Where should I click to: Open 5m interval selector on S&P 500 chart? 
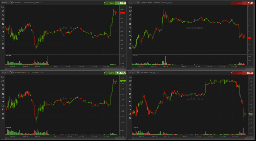click(3, 7)
